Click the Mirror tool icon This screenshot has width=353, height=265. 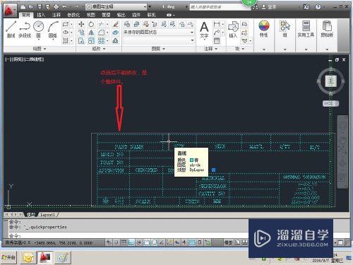click(x=91, y=33)
